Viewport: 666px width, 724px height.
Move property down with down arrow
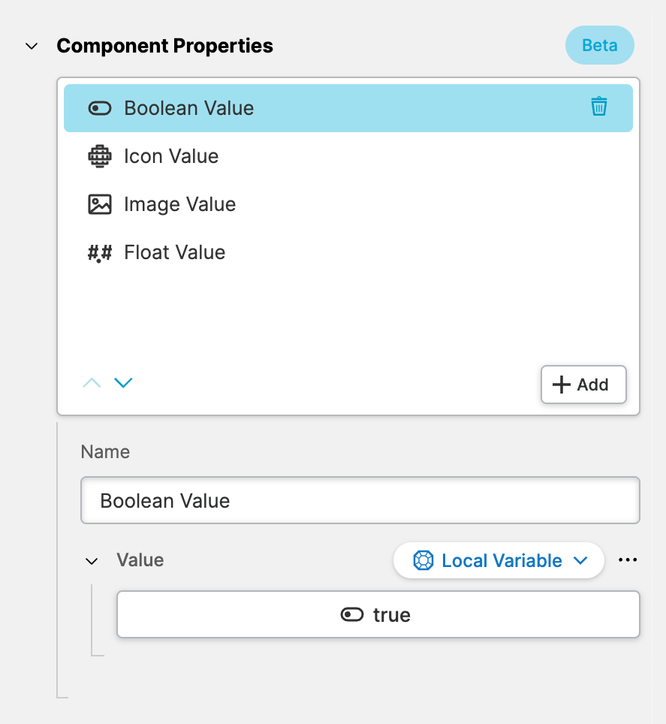pyautogui.click(x=123, y=383)
